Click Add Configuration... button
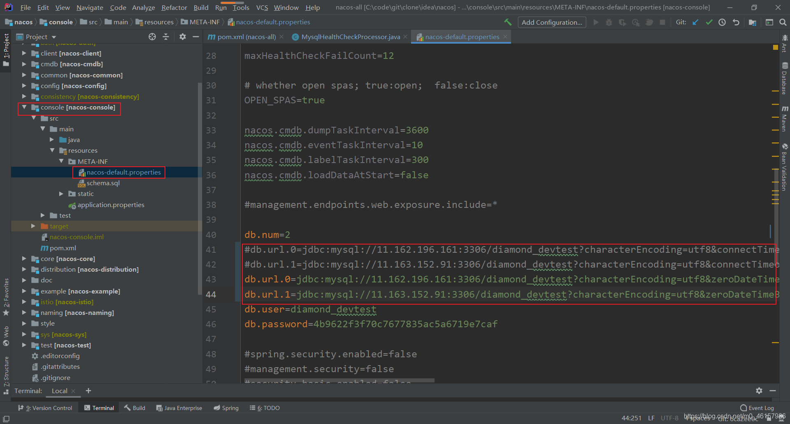 pos(552,22)
